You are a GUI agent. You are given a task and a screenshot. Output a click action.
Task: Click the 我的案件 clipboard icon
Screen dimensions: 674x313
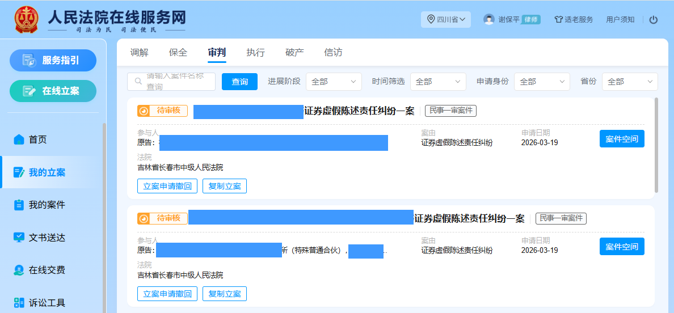(x=19, y=205)
